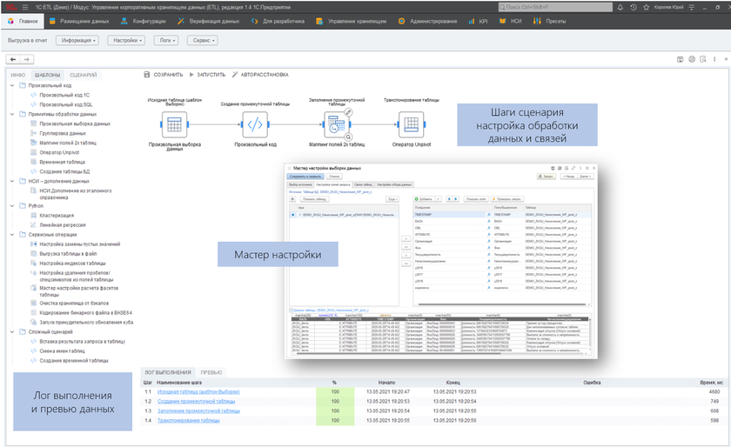Click the 'Сохранить и закрыть' button in wizard
This screenshot has height=447, width=731.
point(307,176)
